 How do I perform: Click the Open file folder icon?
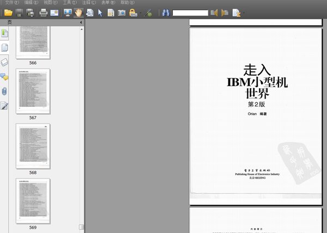pos(8,12)
